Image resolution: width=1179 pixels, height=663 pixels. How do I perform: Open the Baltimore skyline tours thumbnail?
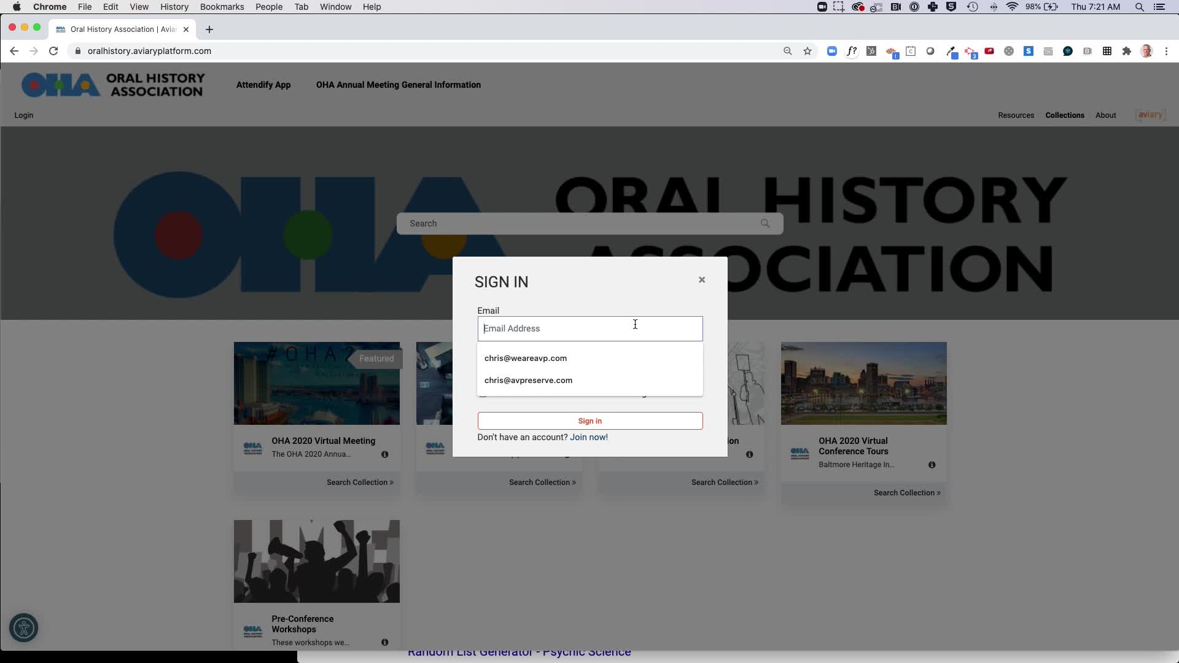click(x=863, y=383)
